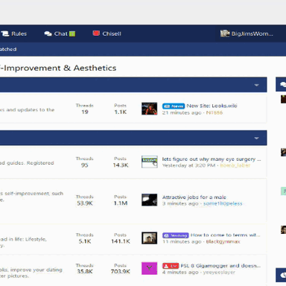
Task: Open the thread New Site: Looks.wiki
Action: click(x=212, y=106)
